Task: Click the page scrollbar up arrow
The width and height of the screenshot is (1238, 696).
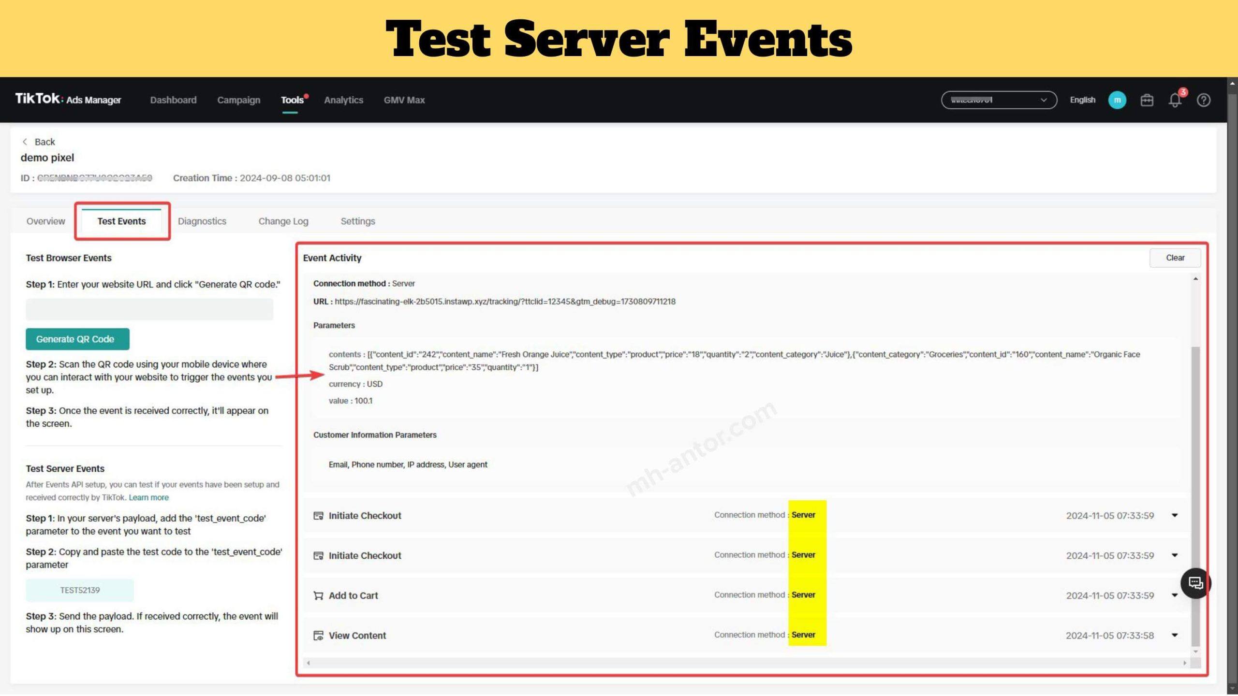Action: click(1232, 83)
